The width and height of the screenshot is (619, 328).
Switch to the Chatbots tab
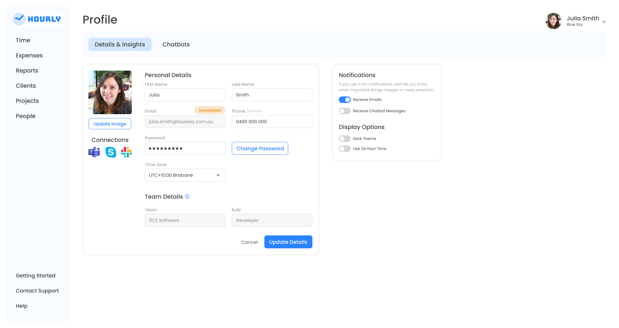tap(176, 45)
